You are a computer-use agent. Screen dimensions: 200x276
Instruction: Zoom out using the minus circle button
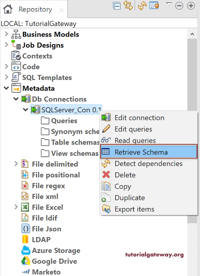point(179,6)
